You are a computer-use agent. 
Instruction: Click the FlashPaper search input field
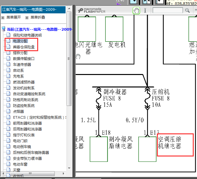click(168, 10)
